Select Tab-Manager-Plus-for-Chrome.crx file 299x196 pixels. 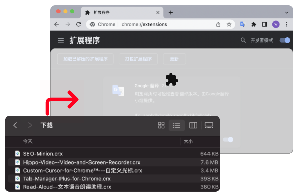click(113, 179)
